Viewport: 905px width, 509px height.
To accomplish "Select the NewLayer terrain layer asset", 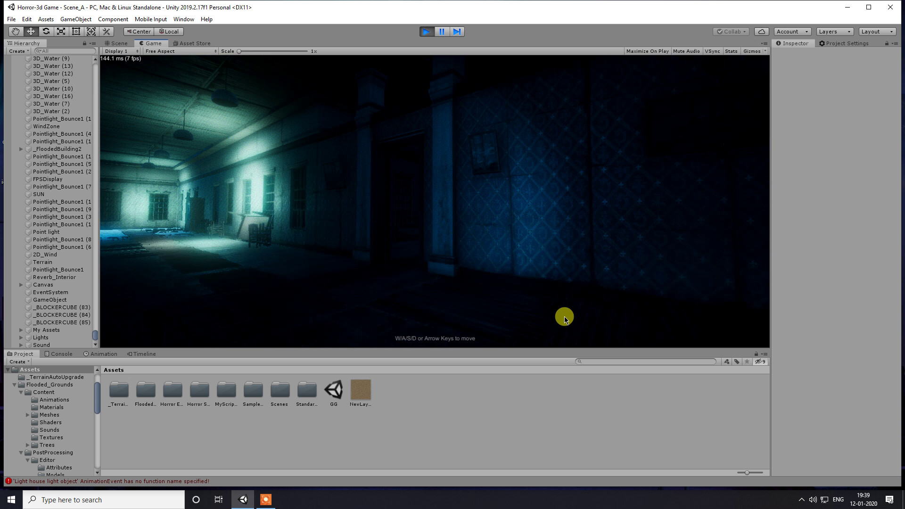I will click(361, 394).
